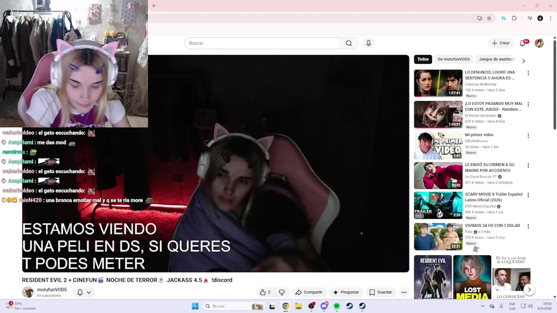Open the media control icon in Chrome toolbar
Image resolution: width=557 pixels, height=313 pixels.
coord(530,18)
